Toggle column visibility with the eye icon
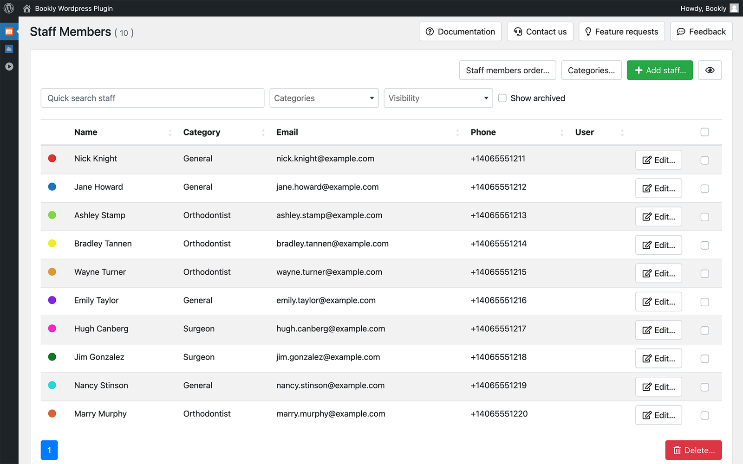Image resolution: width=743 pixels, height=464 pixels. click(x=710, y=70)
